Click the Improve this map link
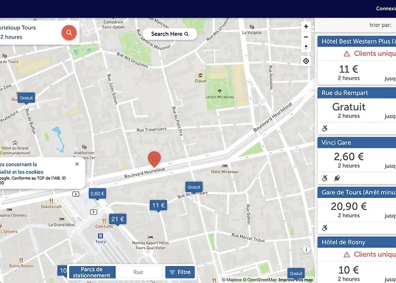Screen dimensions: 396x283 (x=295, y=280)
